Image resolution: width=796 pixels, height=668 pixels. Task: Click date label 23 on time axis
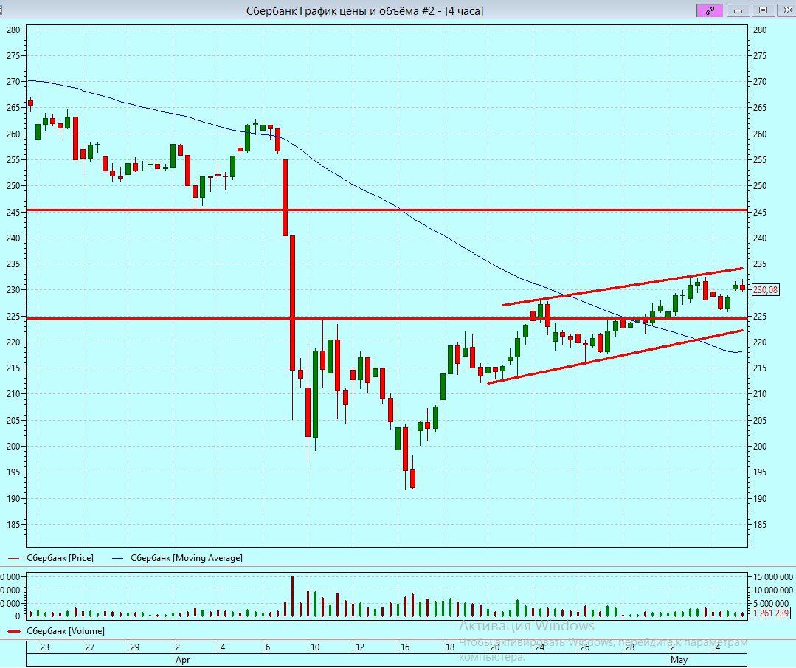point(45,647)
